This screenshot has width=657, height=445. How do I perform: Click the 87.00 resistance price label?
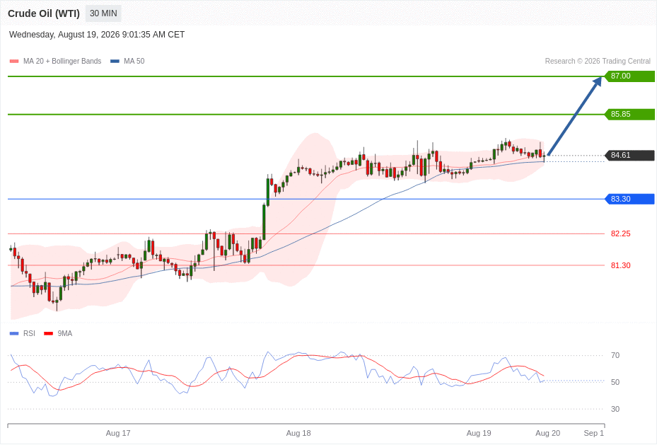coord(629,76)
